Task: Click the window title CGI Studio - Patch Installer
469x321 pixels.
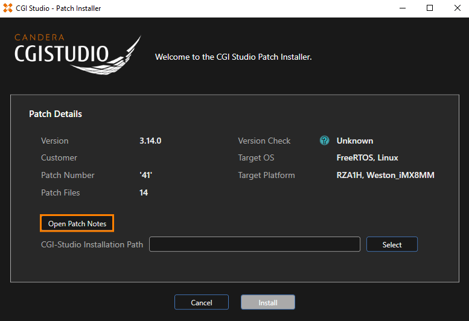Action: (x=59, y=8)
